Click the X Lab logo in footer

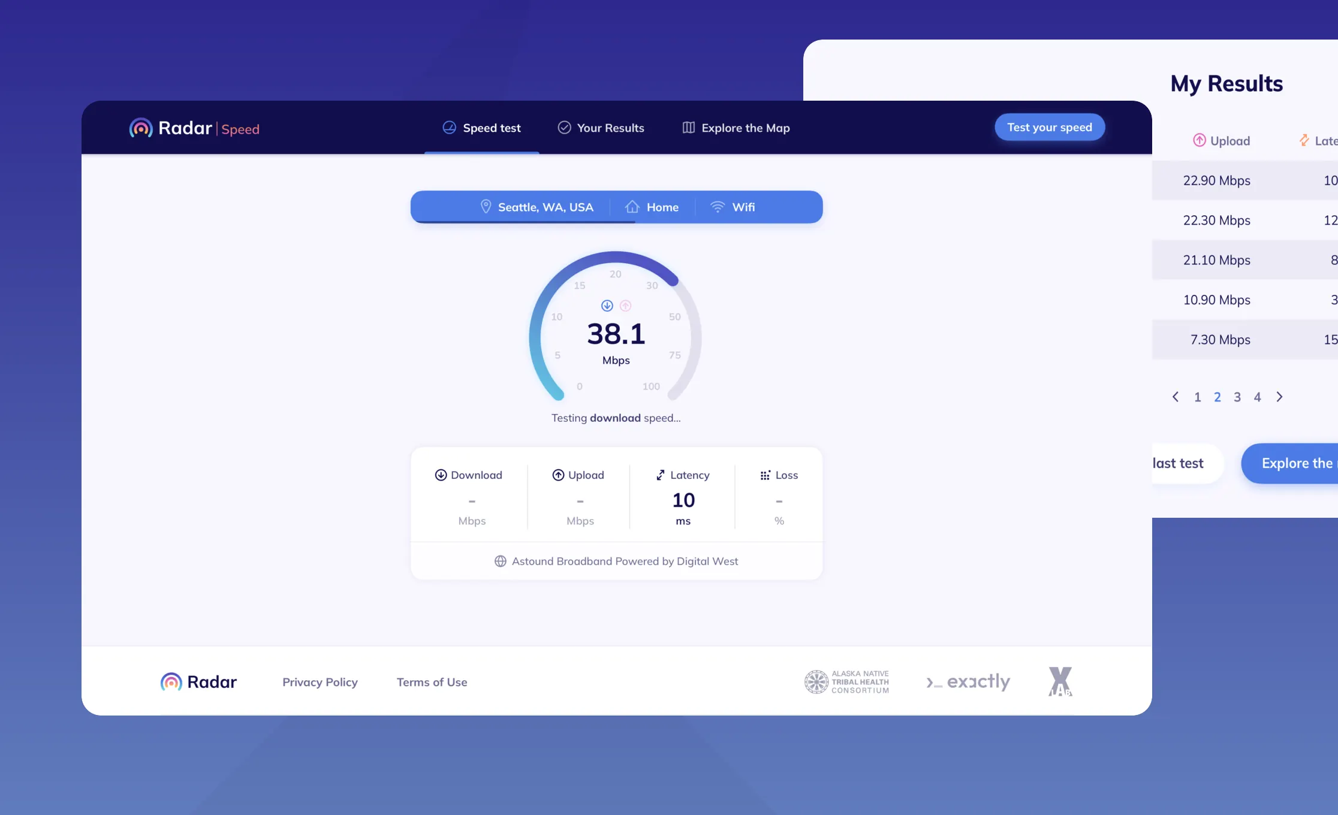click(x=1060, y=682)
